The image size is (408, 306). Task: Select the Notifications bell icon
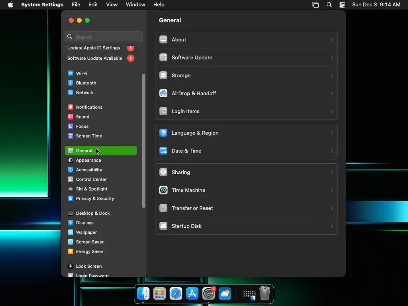70,107
